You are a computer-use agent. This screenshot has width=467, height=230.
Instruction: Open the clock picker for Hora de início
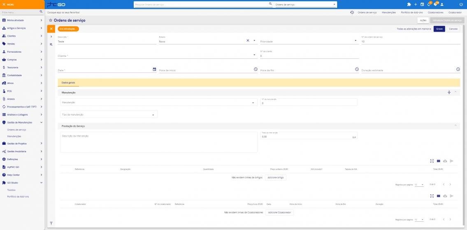tap(256, 69)
